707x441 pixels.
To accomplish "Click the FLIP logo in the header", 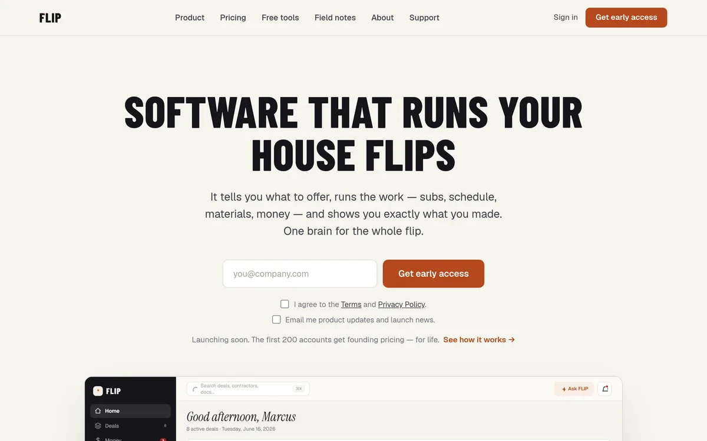I will [50, 18].
